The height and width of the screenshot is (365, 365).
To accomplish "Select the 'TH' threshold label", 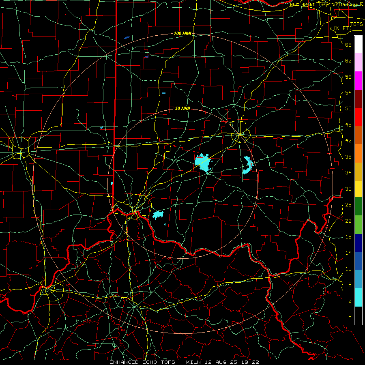I will pos(348,317).
